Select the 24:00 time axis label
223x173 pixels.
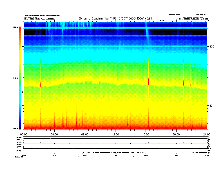click(207, 135)
